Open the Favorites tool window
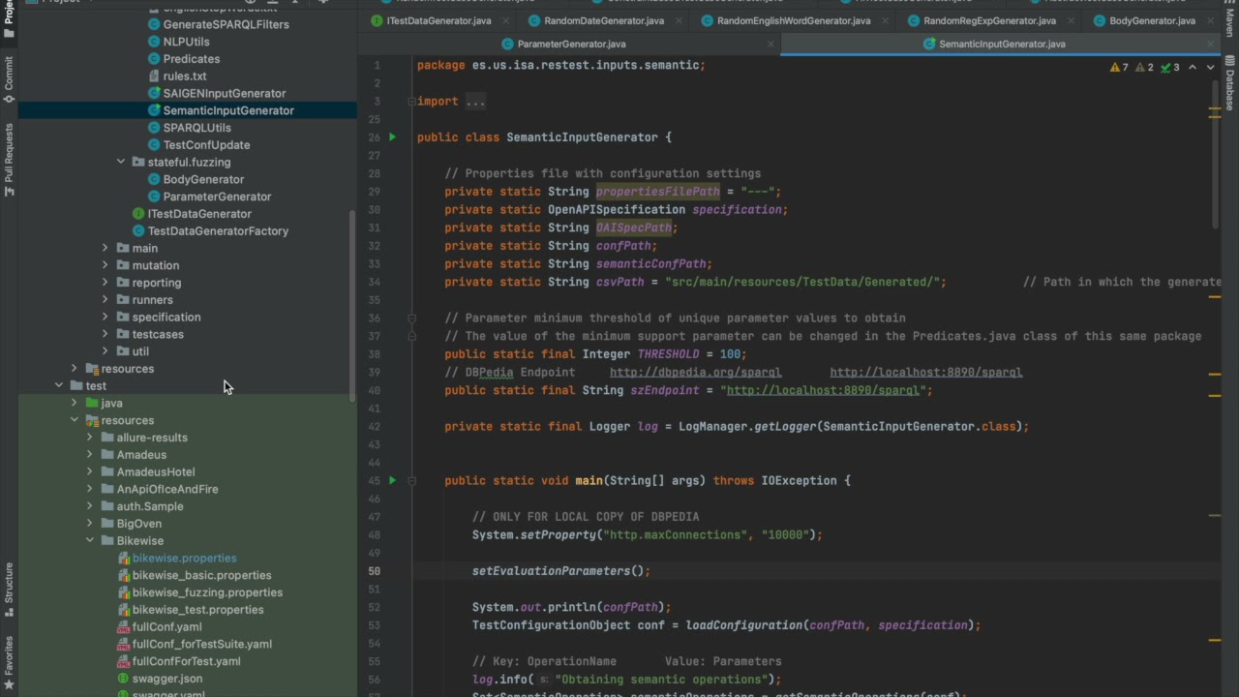This screenshot has height=697, width=1239. [9, 663]
